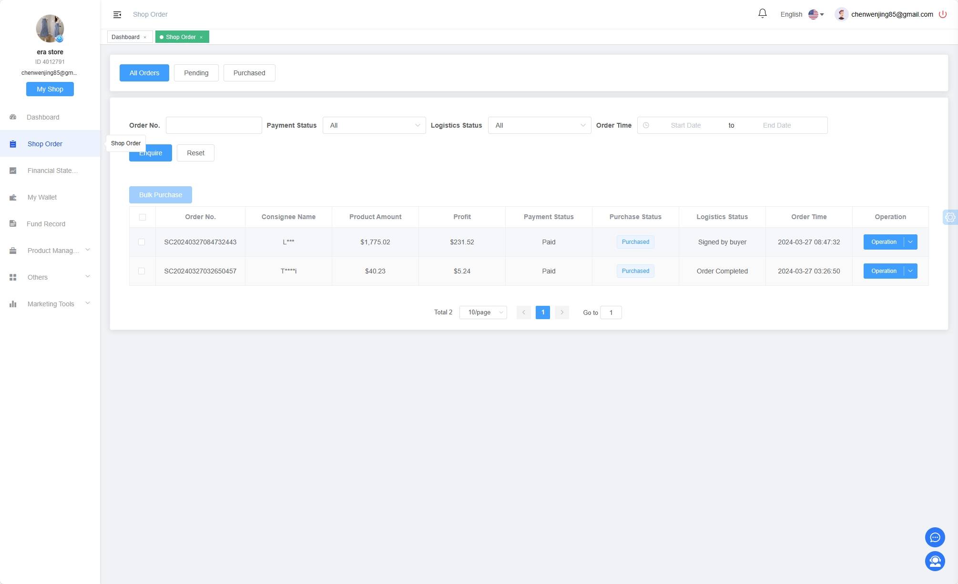This screenshot has height=584, width=958.
Task: Check the order SC20240327084732443 checkbox
Action: coord(143,242)
